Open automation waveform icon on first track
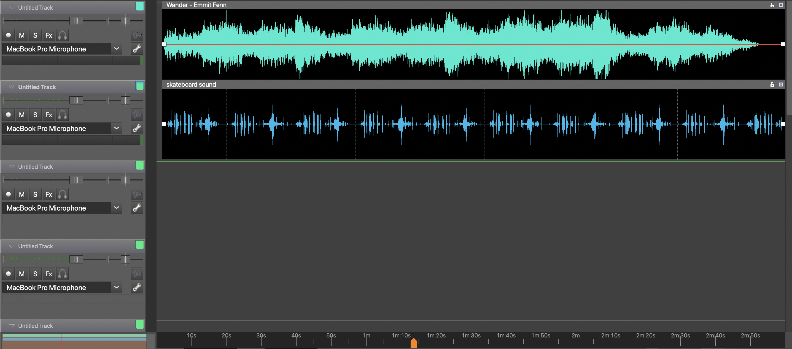 click(x=137, y=35)
